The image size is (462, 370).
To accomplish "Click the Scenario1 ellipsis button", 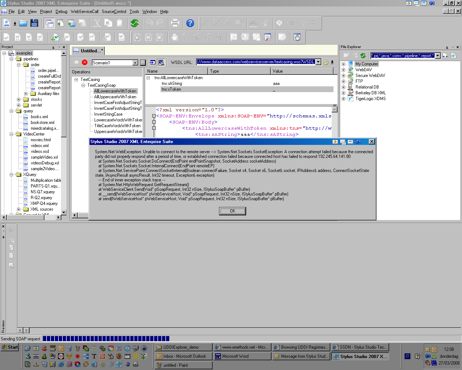I will [143, 63].
